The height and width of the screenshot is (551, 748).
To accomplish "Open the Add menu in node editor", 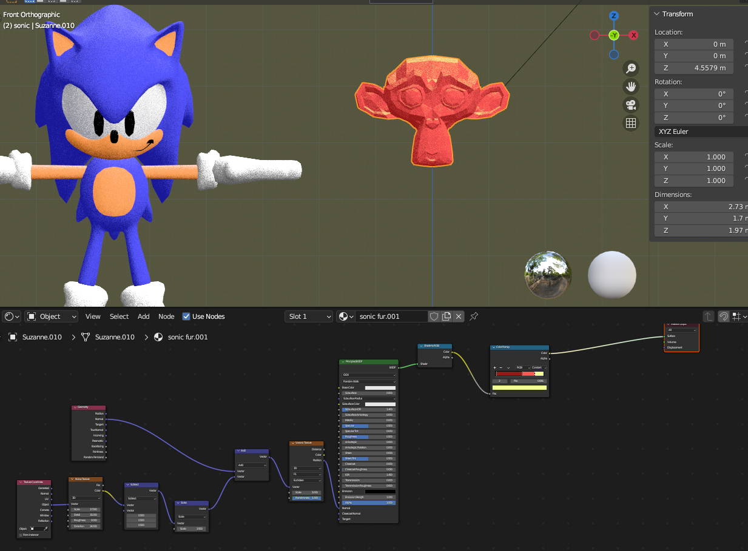I will (143, 316).
